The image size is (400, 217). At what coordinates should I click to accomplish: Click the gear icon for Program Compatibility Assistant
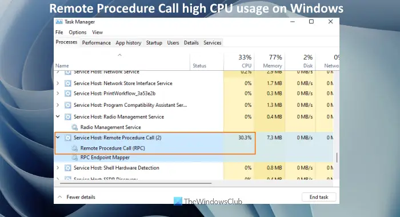67,105
